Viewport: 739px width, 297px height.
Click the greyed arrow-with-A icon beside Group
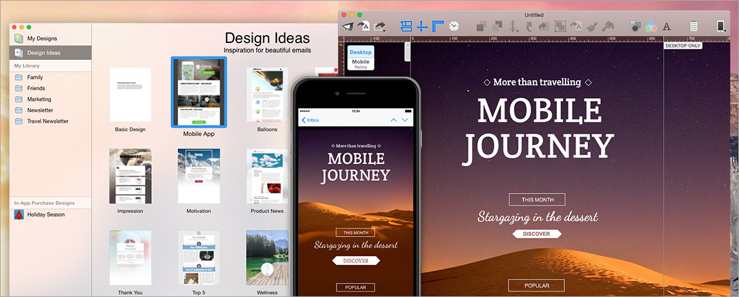(576, 26)
